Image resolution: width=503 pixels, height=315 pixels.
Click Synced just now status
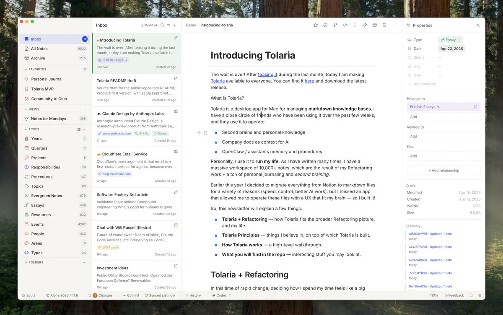tap(160, 295)
